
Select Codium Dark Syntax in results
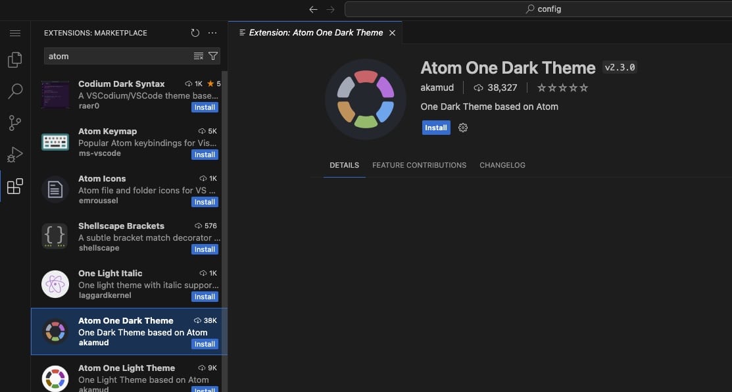click(x=126, y=95)
